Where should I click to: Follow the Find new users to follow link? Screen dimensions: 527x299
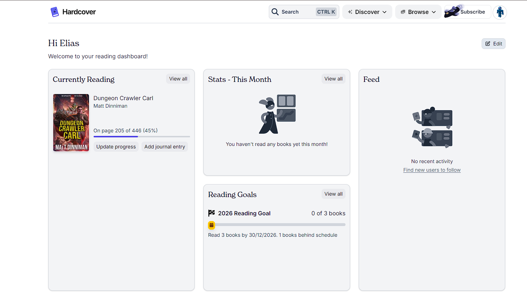[432, 170]
